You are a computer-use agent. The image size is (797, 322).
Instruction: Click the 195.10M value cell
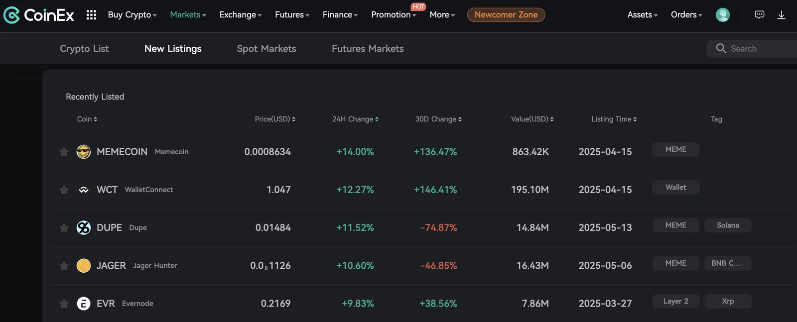click(x=530, y=190)
